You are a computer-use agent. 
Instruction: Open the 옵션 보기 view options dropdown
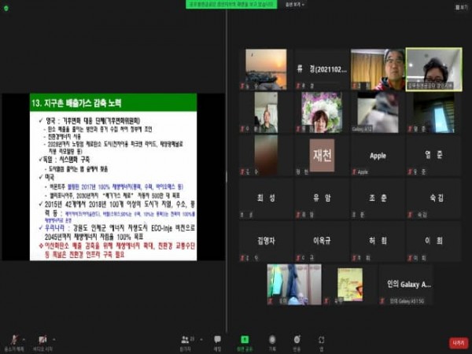[x=295, y=5]
